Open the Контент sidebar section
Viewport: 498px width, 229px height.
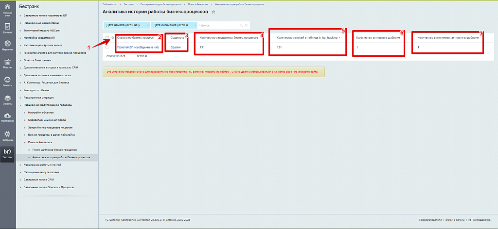coord(8,28)
